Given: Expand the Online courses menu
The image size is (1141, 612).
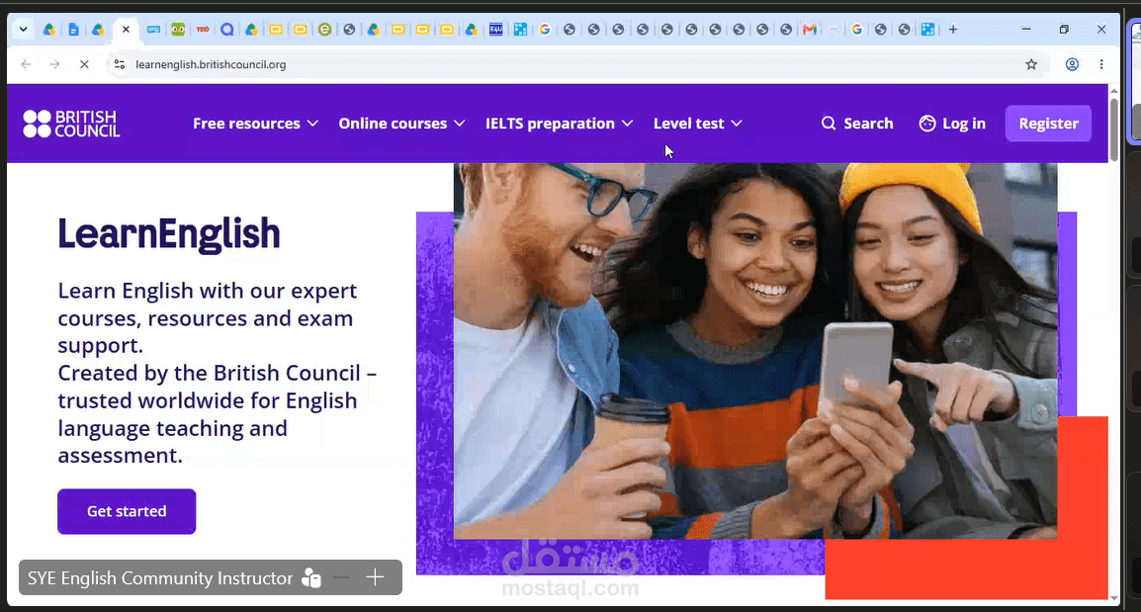Looking at the screenshot, I should [401, 124].
